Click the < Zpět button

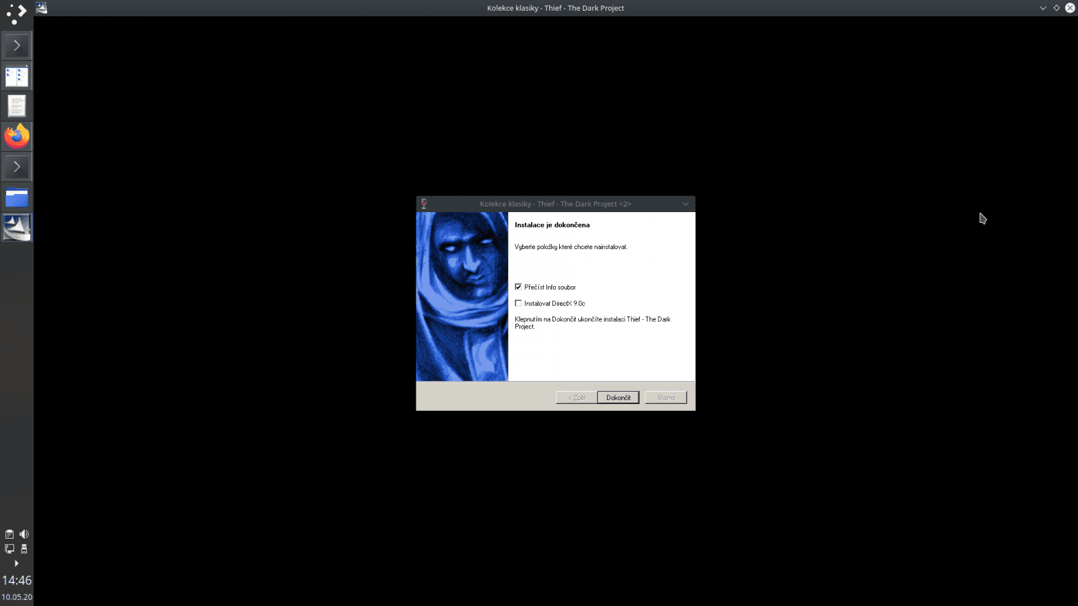576,397
